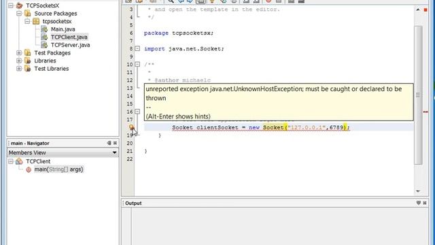Fold the code block at line 16
The image size is (435, 245).
point(137,112)
